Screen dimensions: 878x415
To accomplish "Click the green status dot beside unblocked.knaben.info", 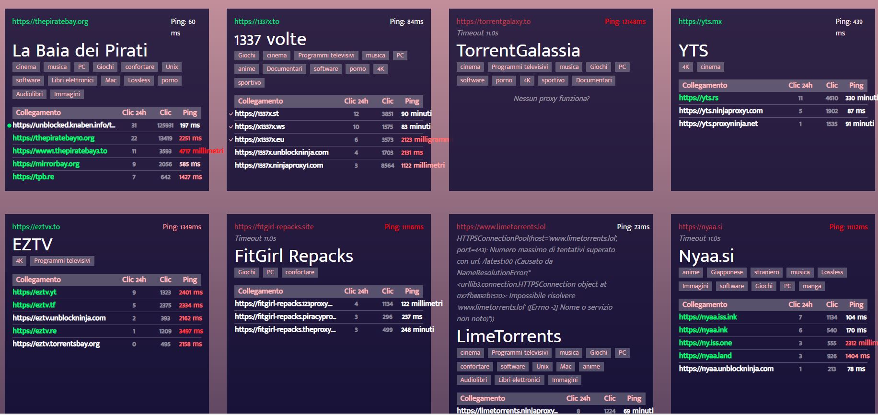I will pos(9,125).
